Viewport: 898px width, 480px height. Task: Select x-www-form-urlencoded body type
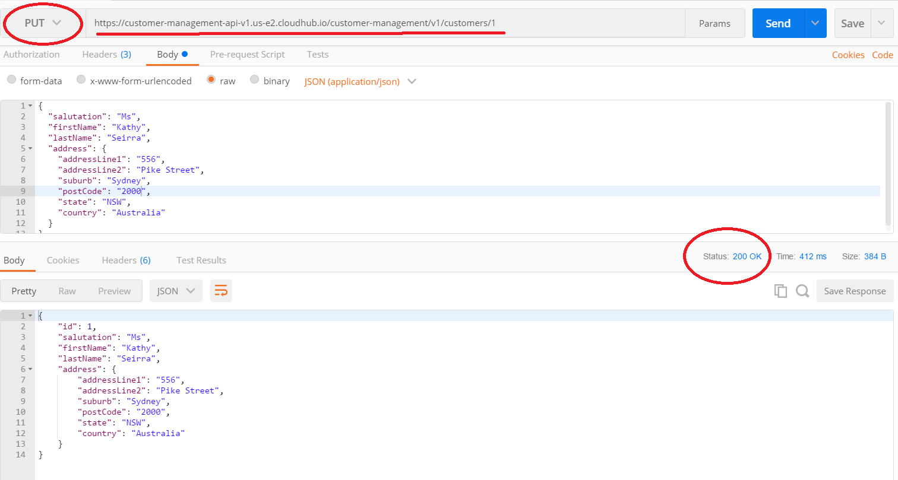pos(81,80)
